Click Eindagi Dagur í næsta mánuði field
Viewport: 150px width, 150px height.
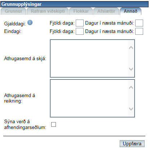pyautogui.click(x=139, y=32)
